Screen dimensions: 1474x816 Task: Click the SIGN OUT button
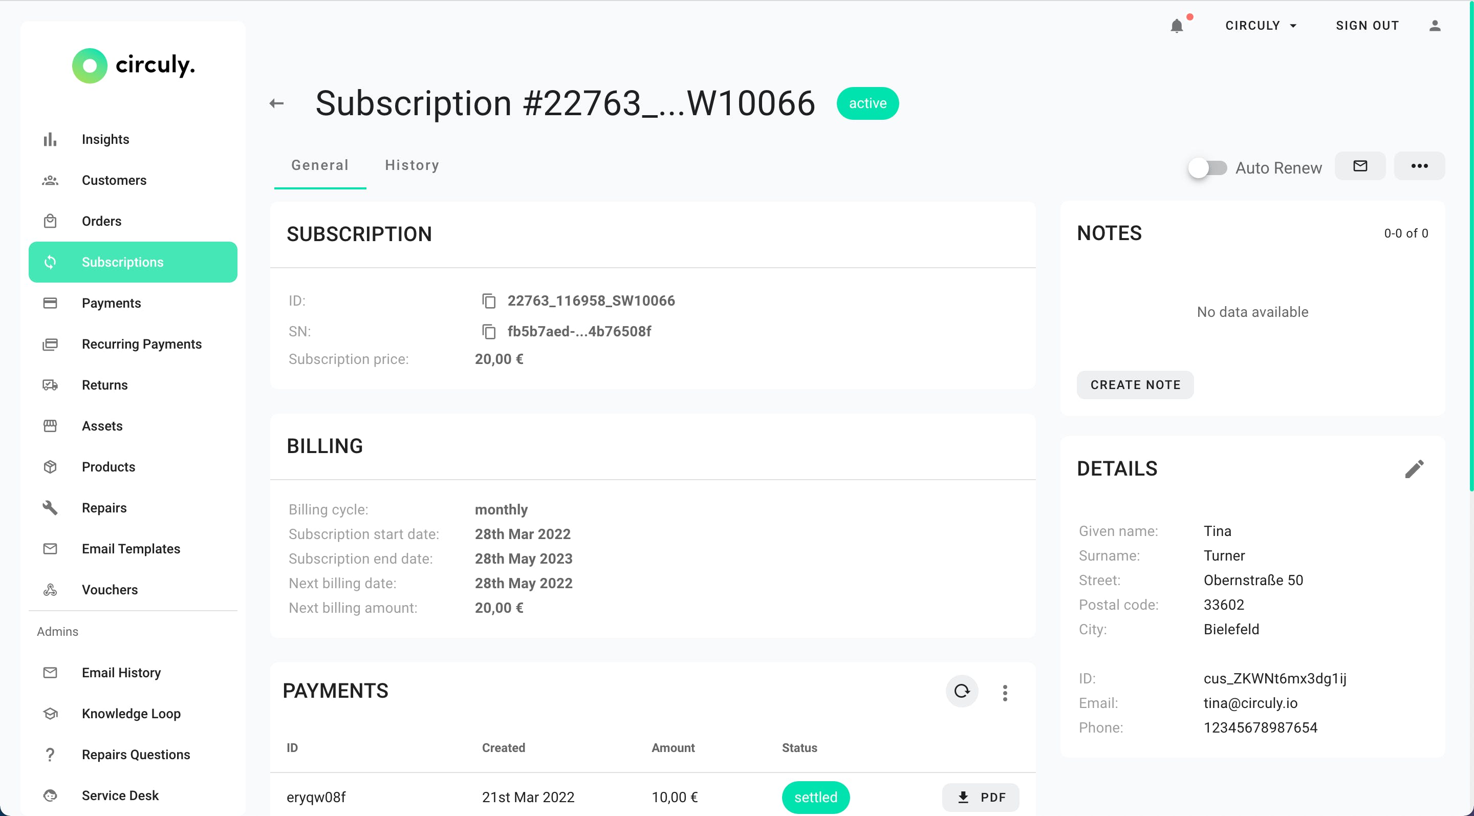(x=1367, y=26)
